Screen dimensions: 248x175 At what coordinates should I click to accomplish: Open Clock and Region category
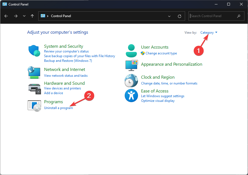pos(158,77)
